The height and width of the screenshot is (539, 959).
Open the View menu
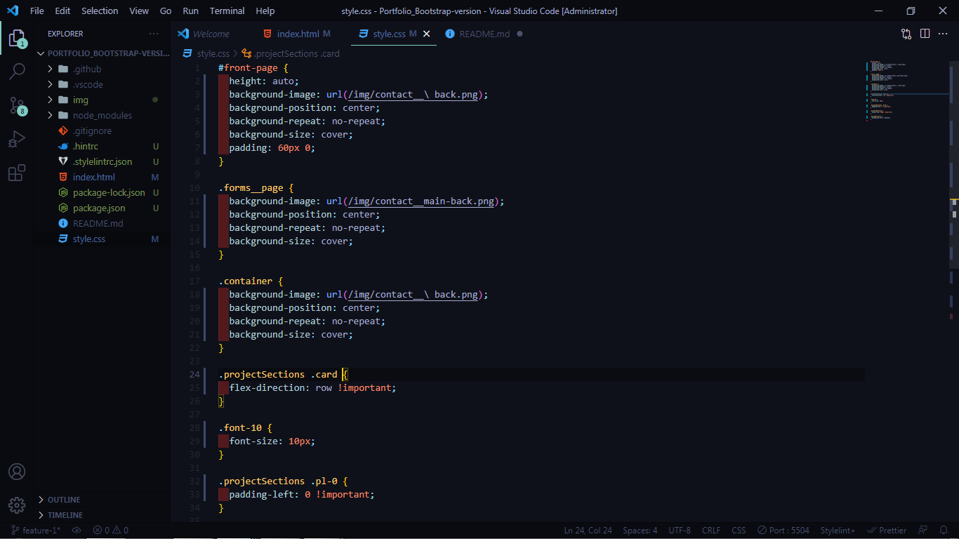pos(139,11)
